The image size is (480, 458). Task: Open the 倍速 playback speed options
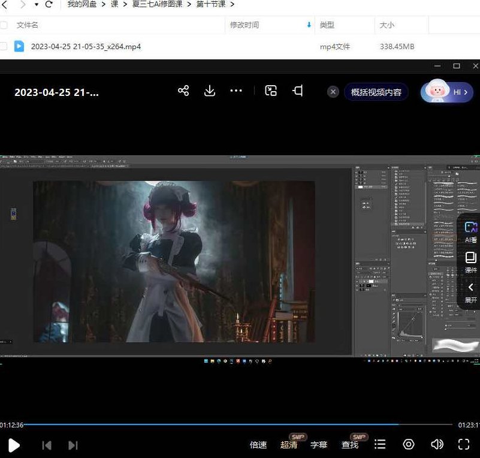tap(258, 444)
